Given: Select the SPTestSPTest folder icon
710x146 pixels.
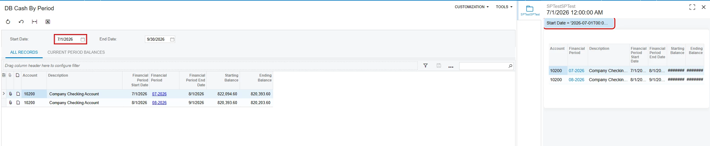Looking at the screenshot, I should [x=530, y=9].
